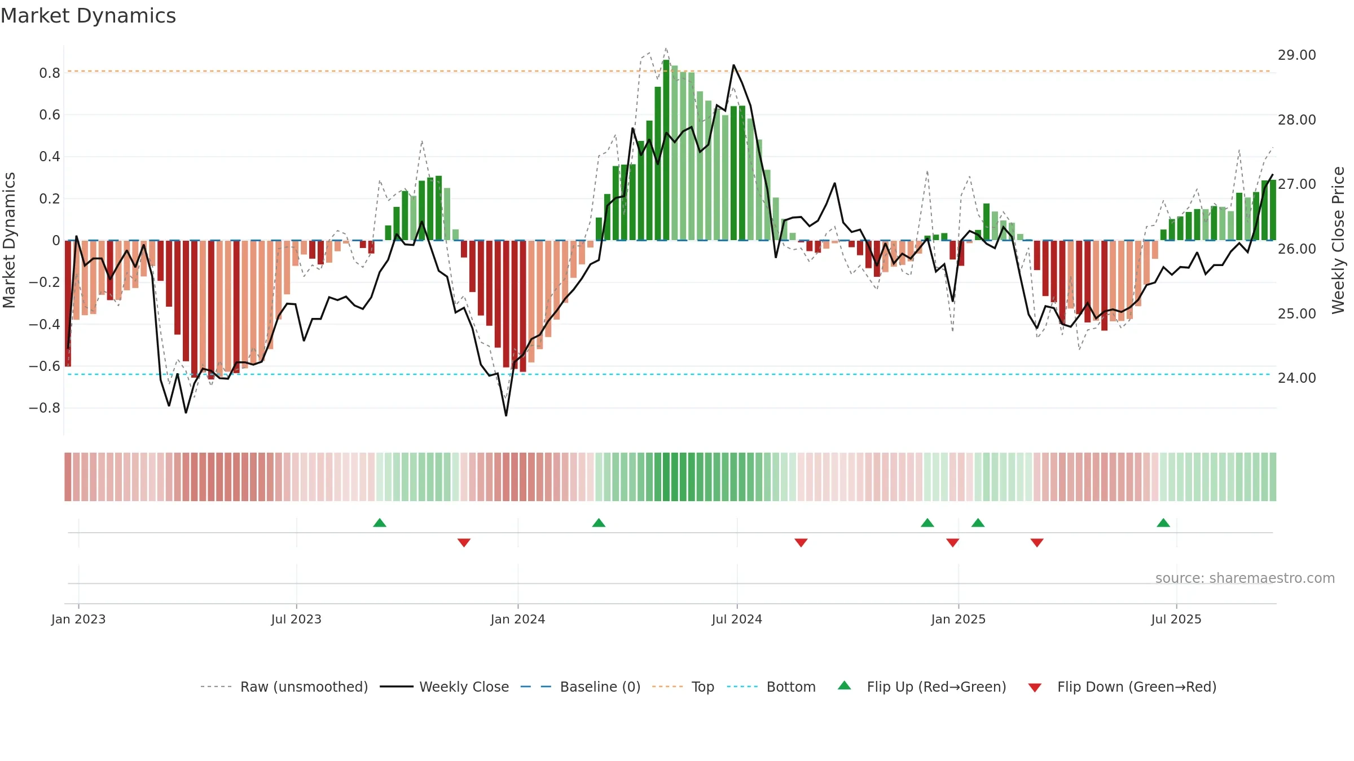The width and height of the screenshot is (1354, 761).
Task: Click the first green flip-up marker after Jul 2023
Action: pos(380,523)
